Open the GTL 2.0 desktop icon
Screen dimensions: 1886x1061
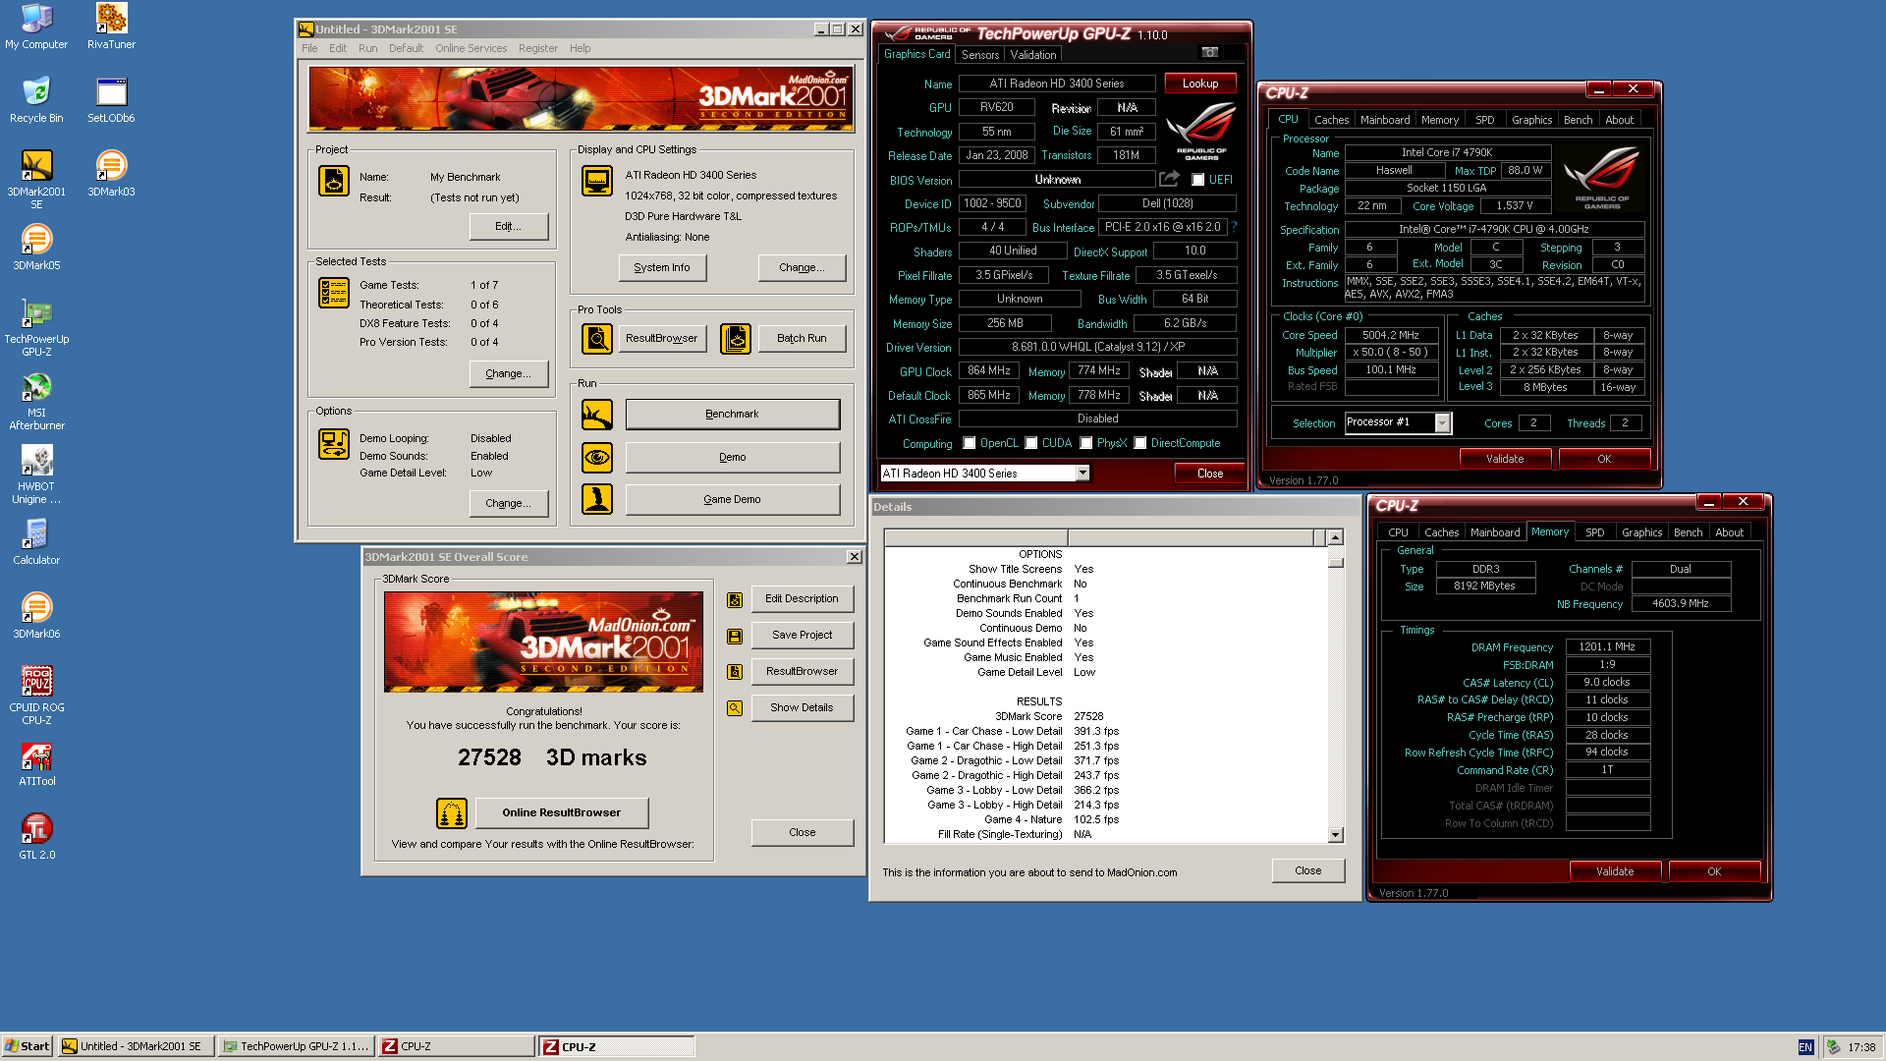point(36,837)
